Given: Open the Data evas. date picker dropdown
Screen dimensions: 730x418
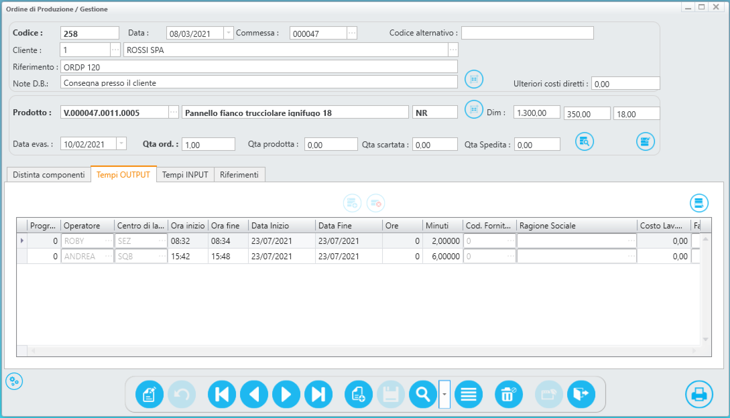Looking at the screenshot, I should click(121, 143).
